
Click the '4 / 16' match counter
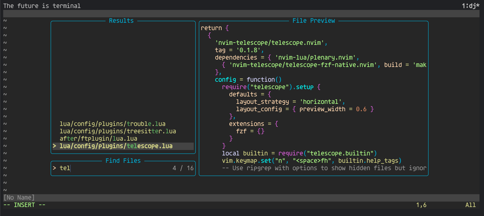pos(183,168)
